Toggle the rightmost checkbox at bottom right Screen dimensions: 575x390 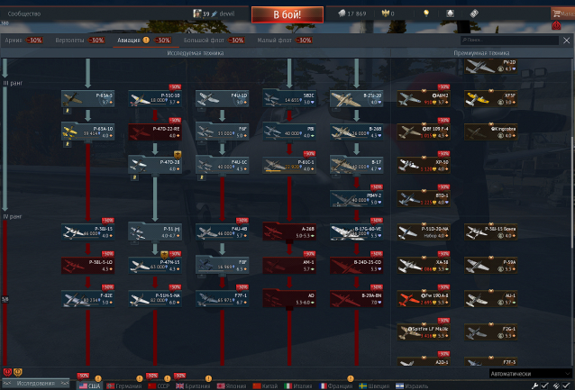pyautogui.click(x=567, y=385)
